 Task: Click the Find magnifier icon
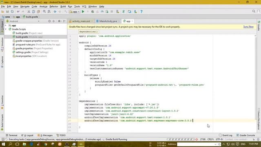44,12
